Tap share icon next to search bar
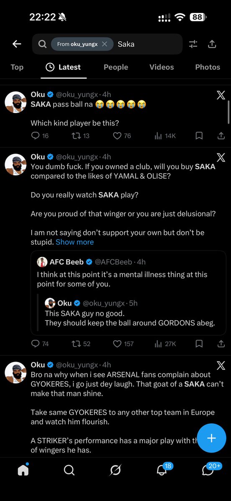The height and width of the screenshot is (501, 231). click(x=212, y=44)
